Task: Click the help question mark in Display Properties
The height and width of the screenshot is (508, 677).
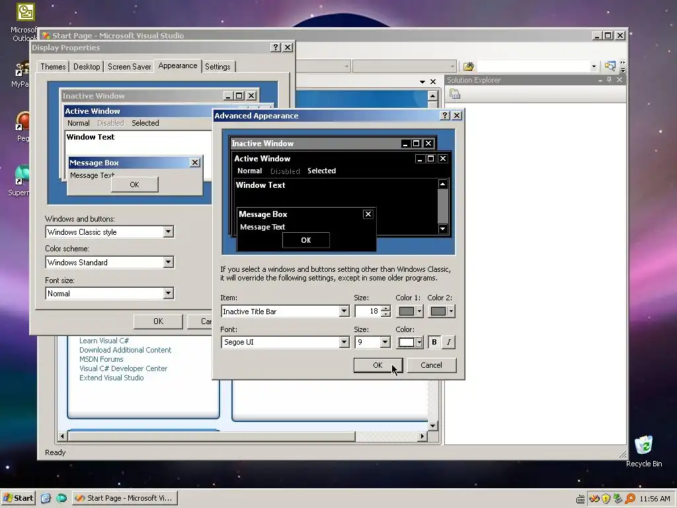Action: 276,48
